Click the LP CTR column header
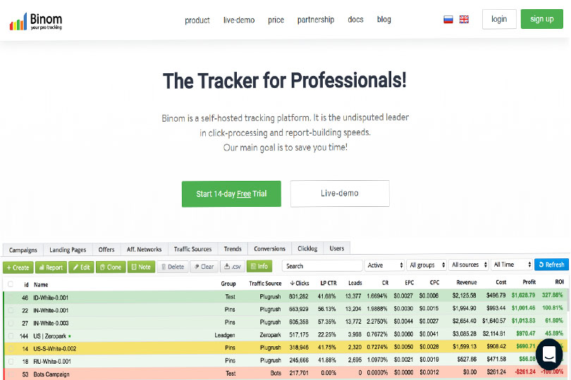The image size is (571, 380). pyautogui.click(x=329, y=283)
